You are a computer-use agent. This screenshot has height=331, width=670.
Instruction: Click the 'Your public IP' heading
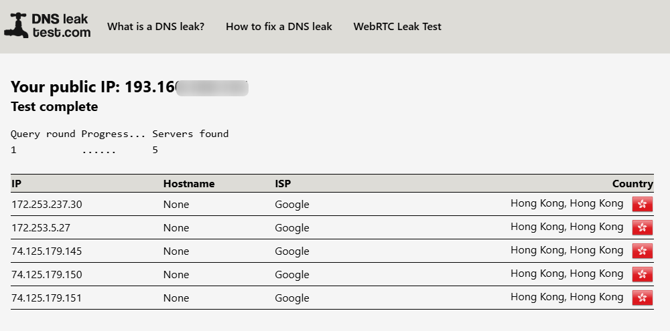point(92,87)
